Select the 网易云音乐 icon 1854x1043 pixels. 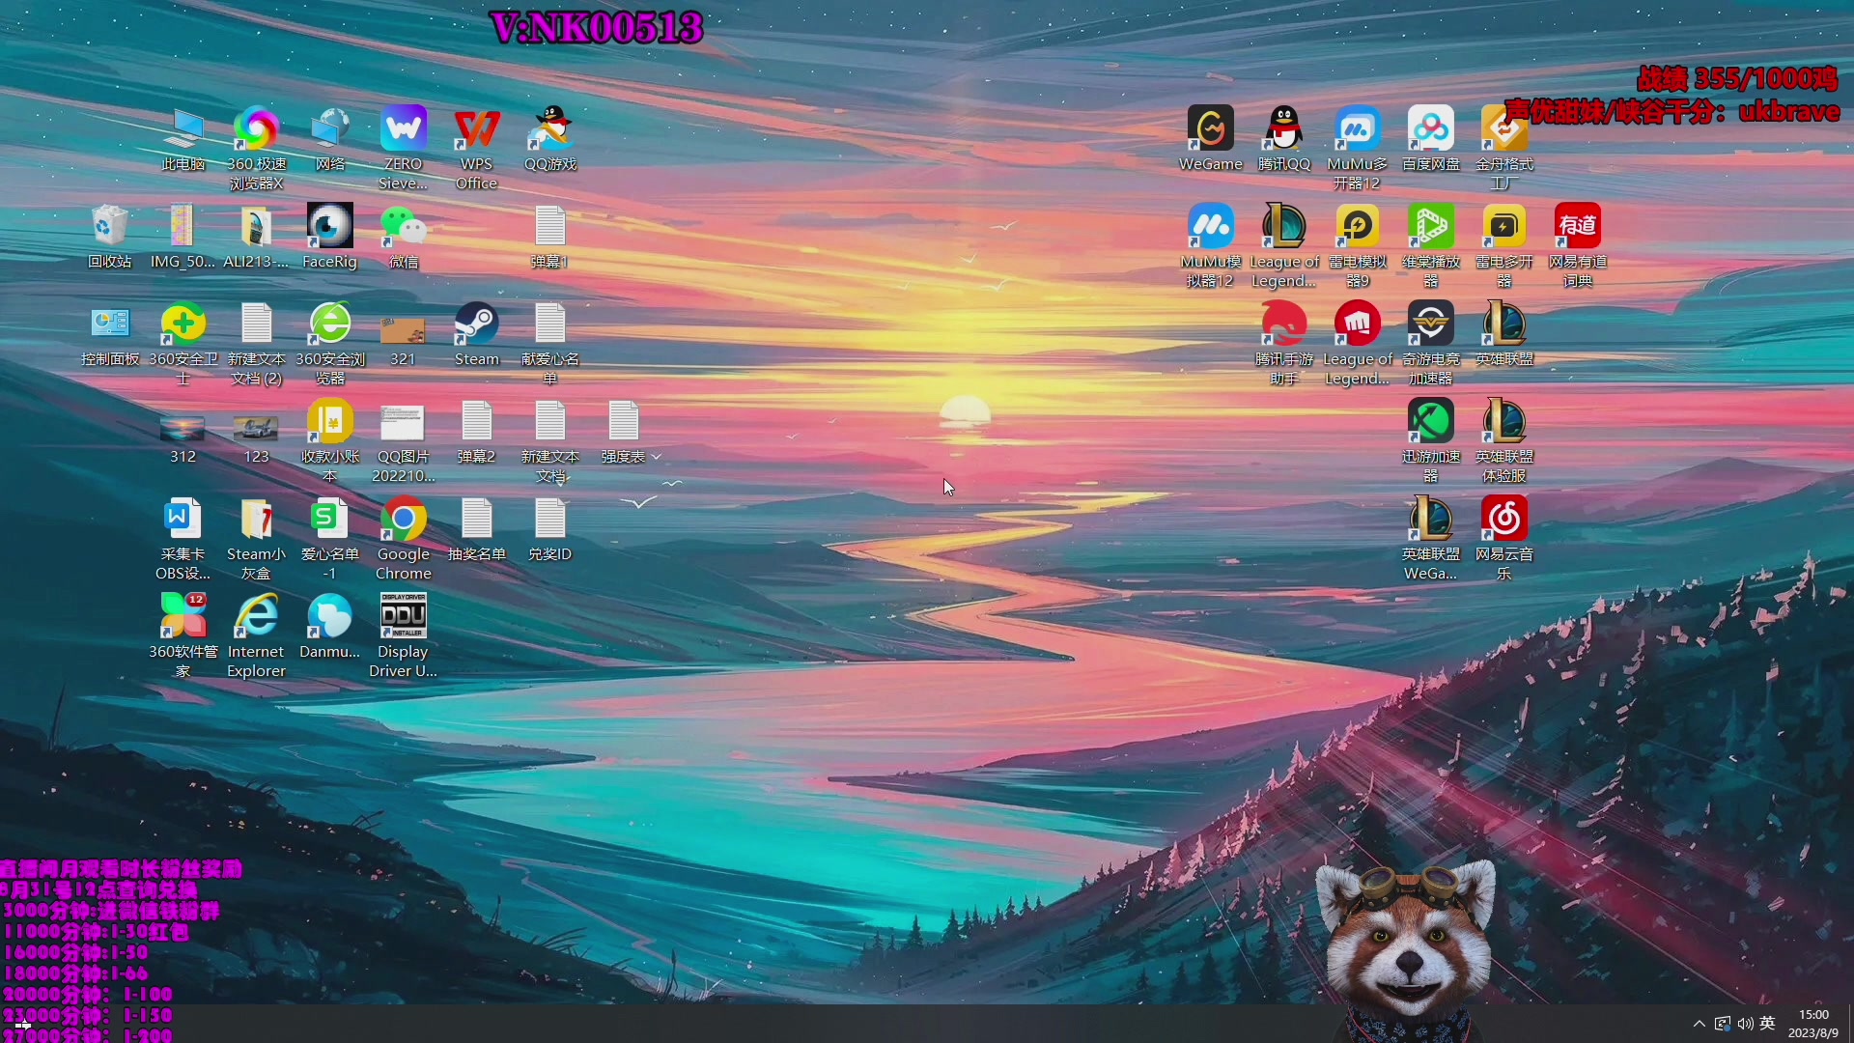(1503, 520)
